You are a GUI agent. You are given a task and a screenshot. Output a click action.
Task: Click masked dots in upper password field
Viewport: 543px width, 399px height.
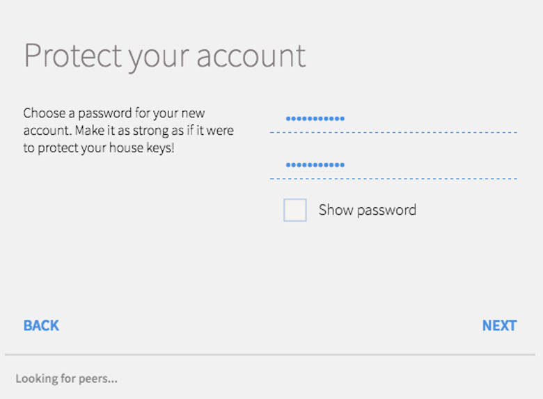coord(315,119)
